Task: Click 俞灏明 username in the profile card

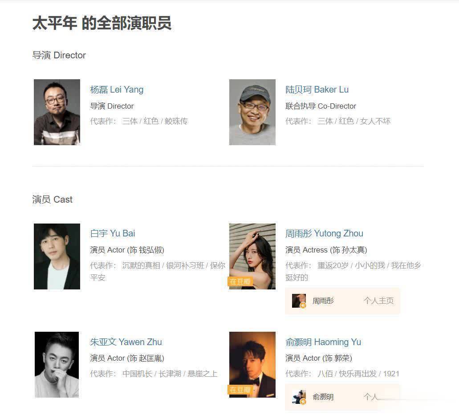Action: [323, 397]
